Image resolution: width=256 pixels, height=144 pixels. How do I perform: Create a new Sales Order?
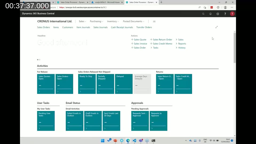pos(138,48)
